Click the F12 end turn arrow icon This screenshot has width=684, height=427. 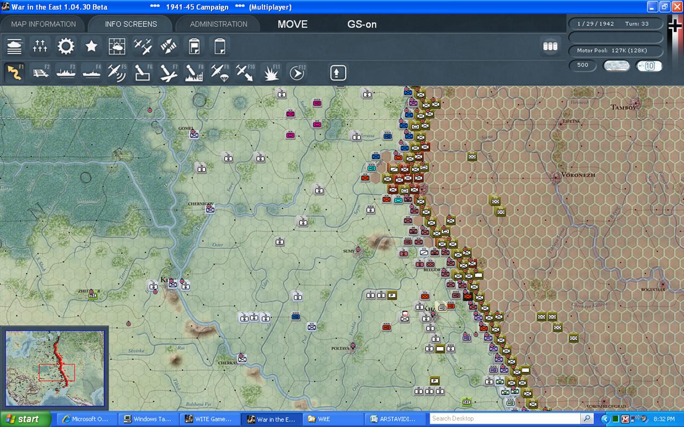[297, 72]
